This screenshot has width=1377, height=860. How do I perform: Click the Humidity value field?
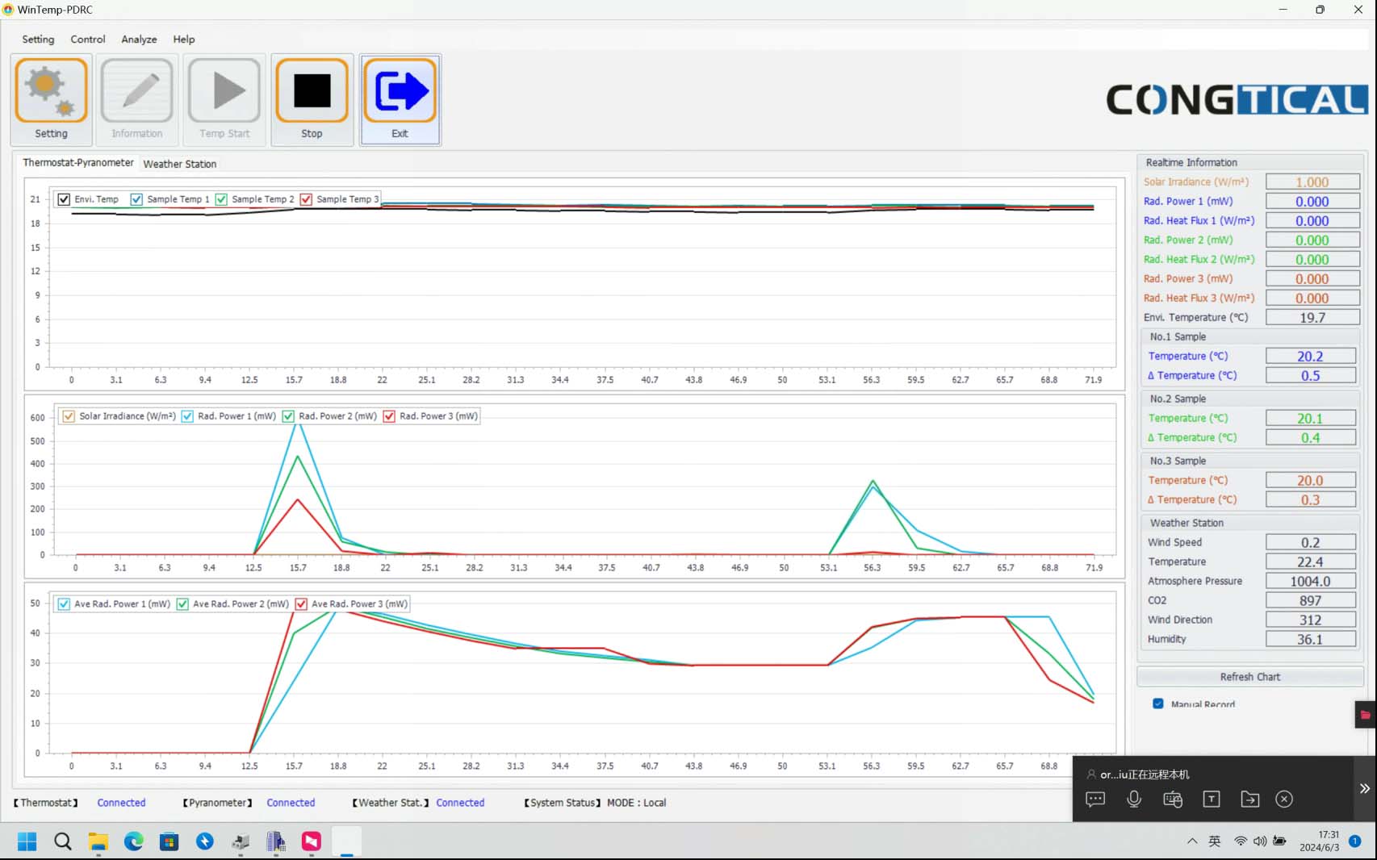[1310, 640]
